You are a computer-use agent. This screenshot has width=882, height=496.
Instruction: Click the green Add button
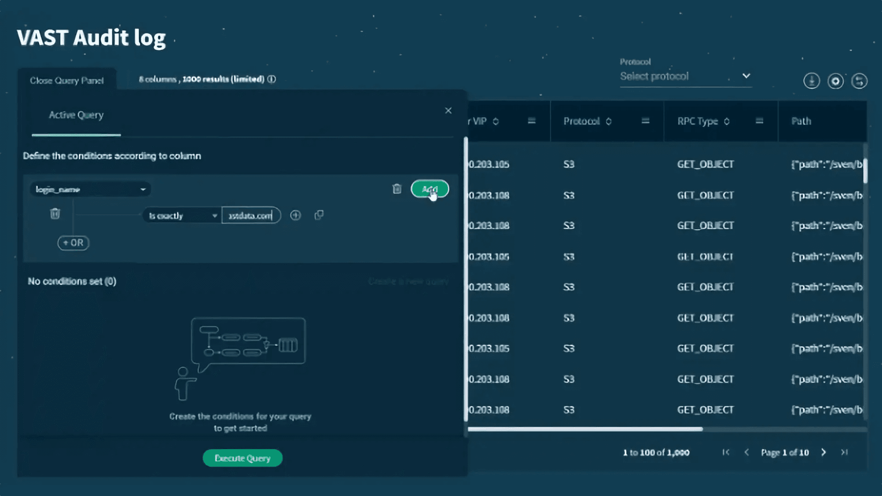click(430, 189)
